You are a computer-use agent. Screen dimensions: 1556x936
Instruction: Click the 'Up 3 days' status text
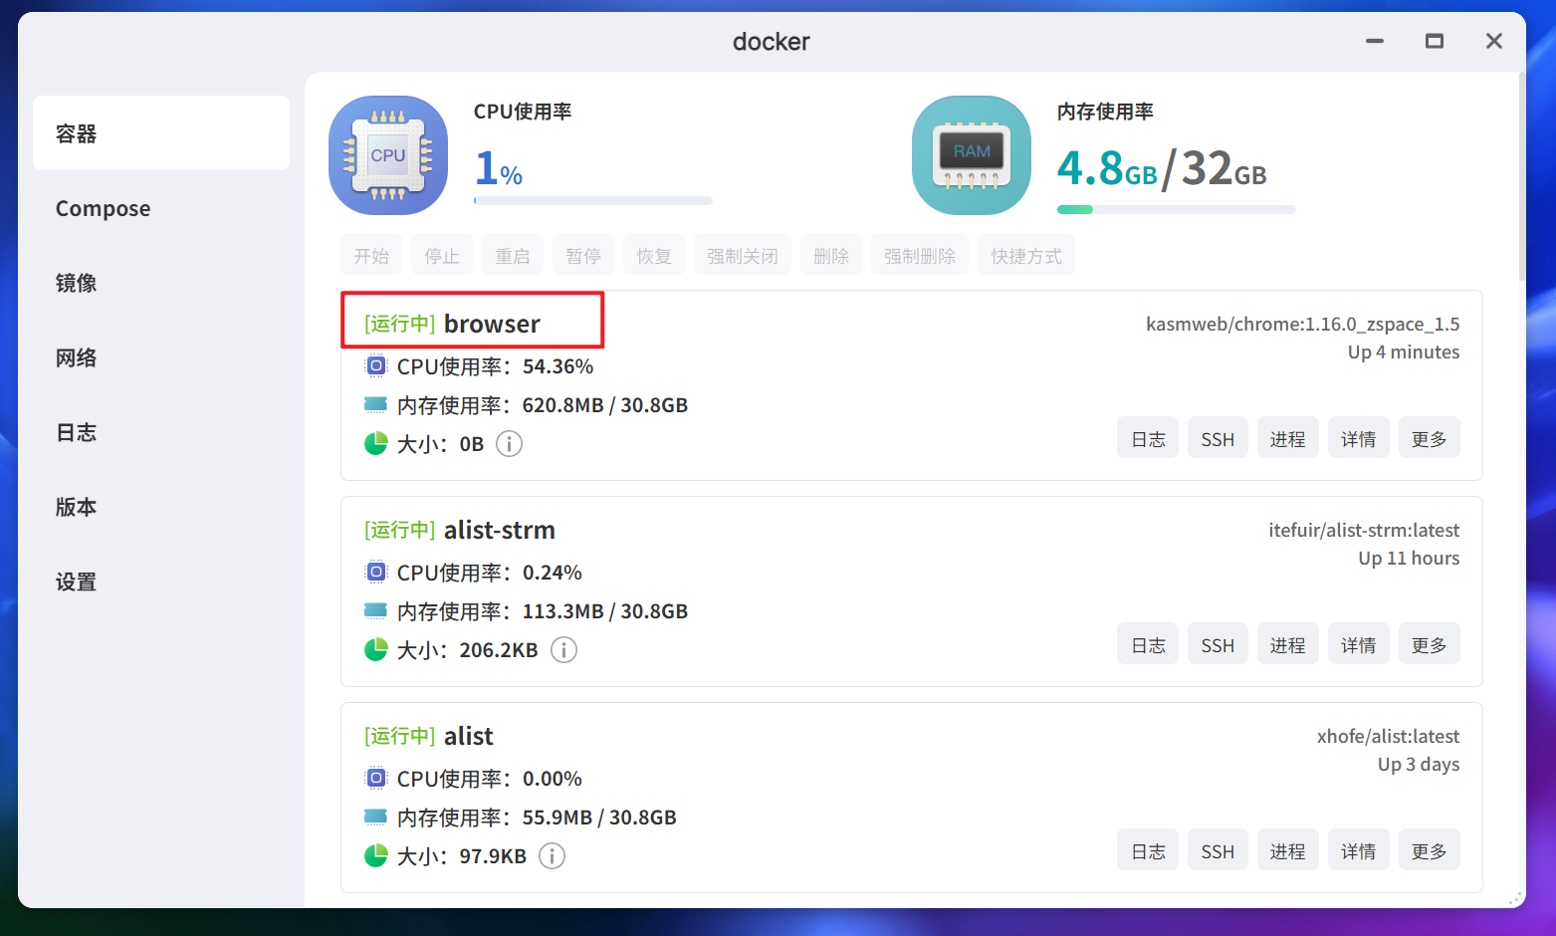[1419, 764]
